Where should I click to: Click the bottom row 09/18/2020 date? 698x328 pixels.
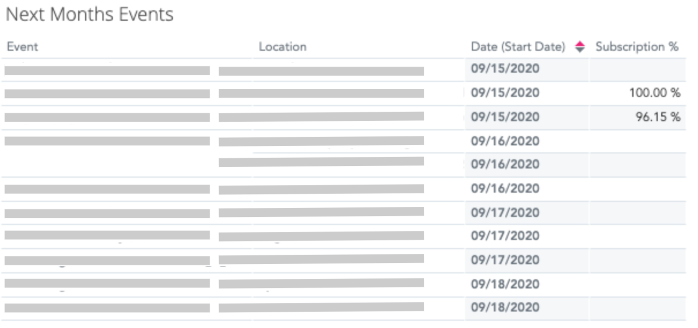[x=505, y=307]
